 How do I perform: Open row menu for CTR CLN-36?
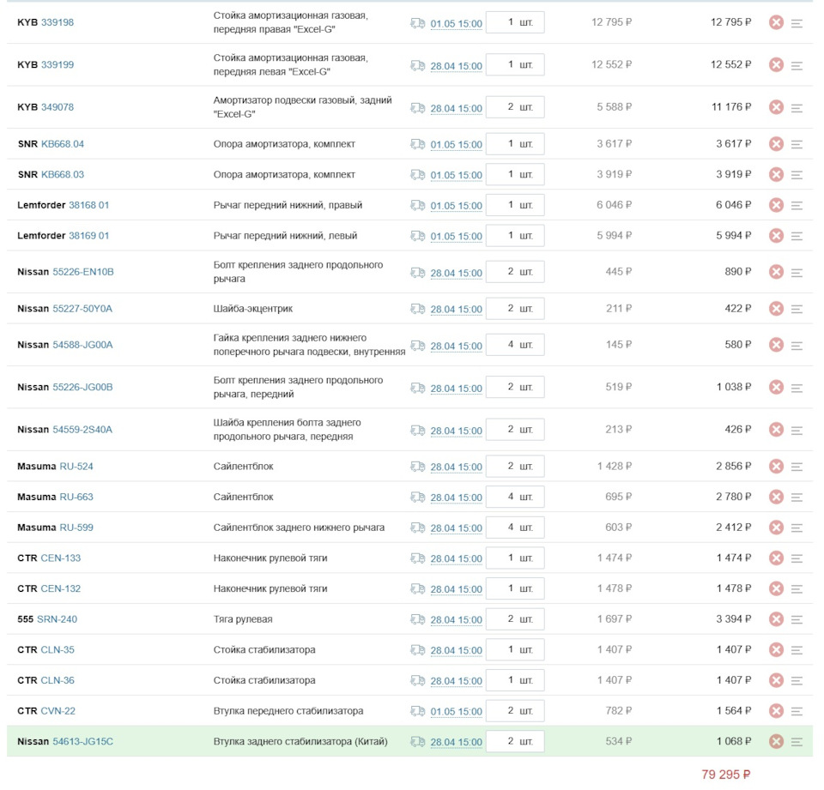[x=797, y=680]
